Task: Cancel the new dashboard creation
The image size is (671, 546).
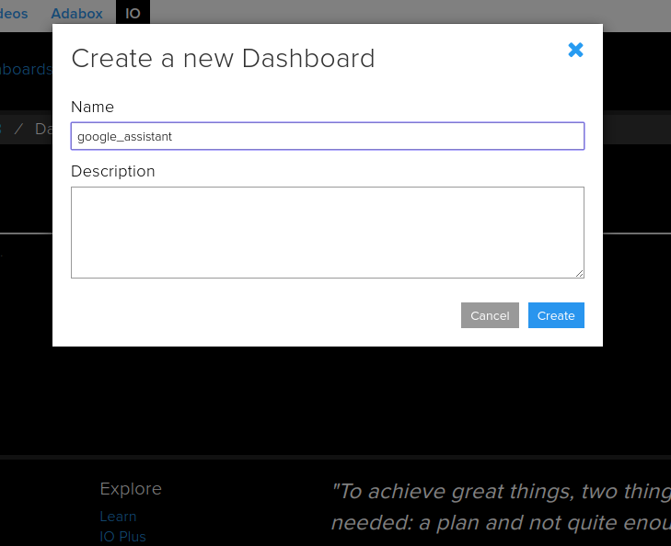Action: pos(490,315)
